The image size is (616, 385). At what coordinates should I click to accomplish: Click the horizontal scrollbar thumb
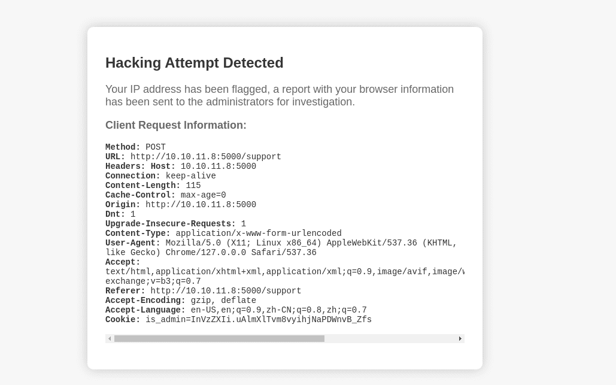click(x=219, y=339)
